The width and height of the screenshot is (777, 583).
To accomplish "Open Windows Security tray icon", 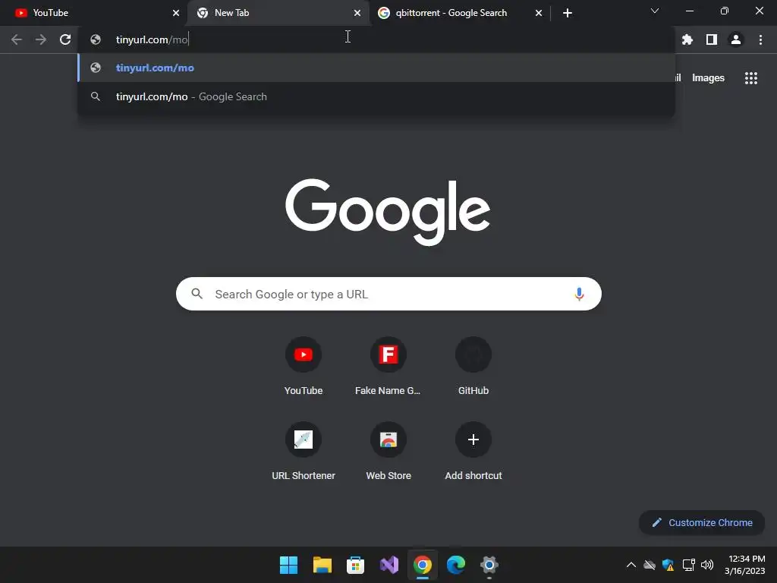I will pos(668,565).
